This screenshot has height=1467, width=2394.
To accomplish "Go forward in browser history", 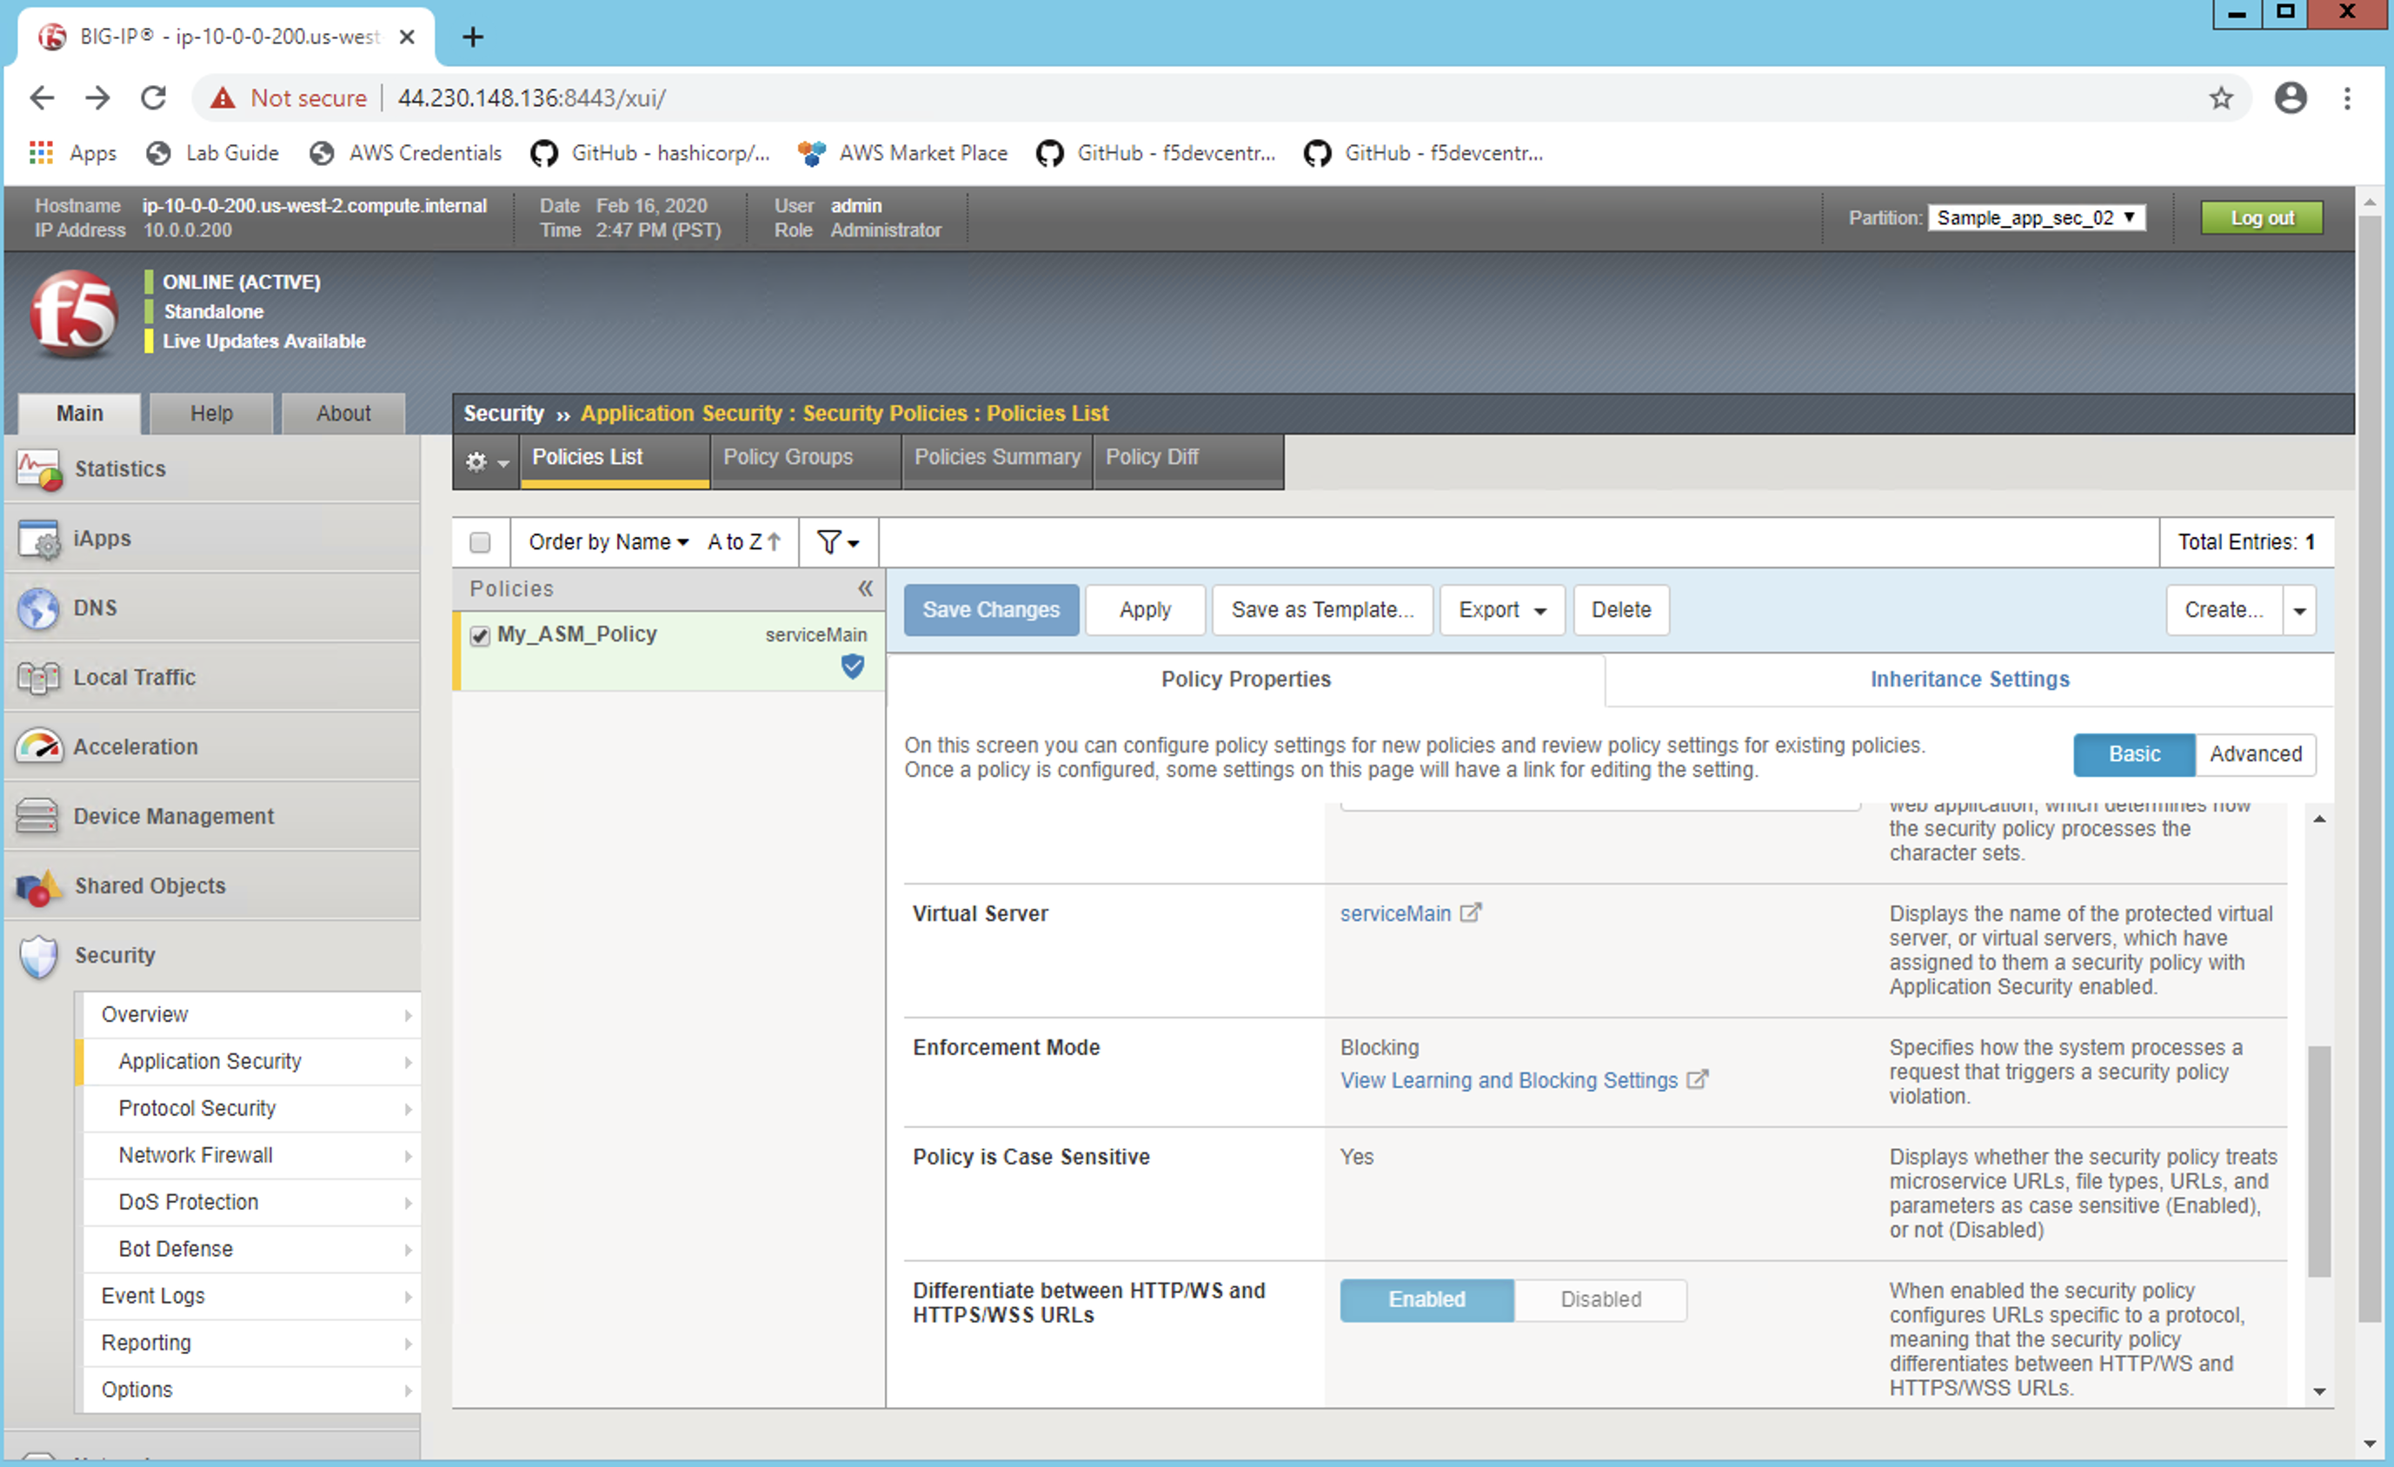I will tap(97, 98).
